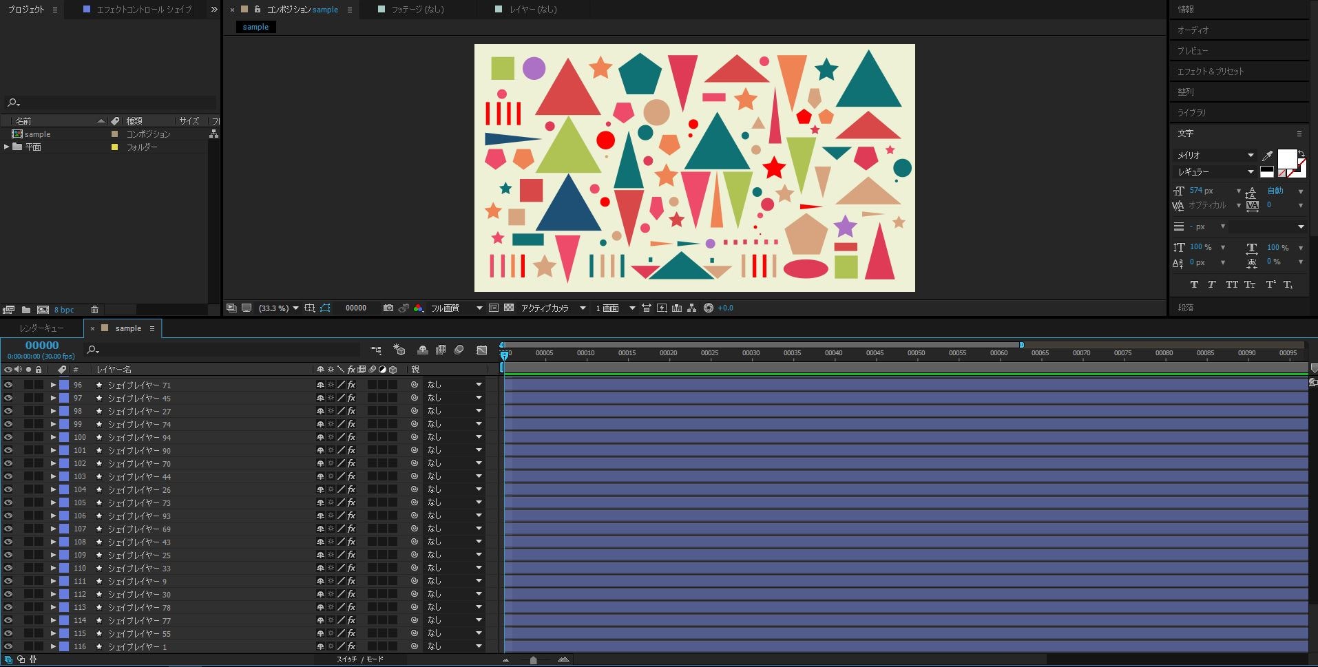
Task: Click the reset exposure icon
Action: [709, 308]
